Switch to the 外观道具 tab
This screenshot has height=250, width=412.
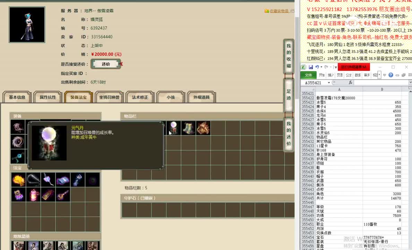click(201, 97)
